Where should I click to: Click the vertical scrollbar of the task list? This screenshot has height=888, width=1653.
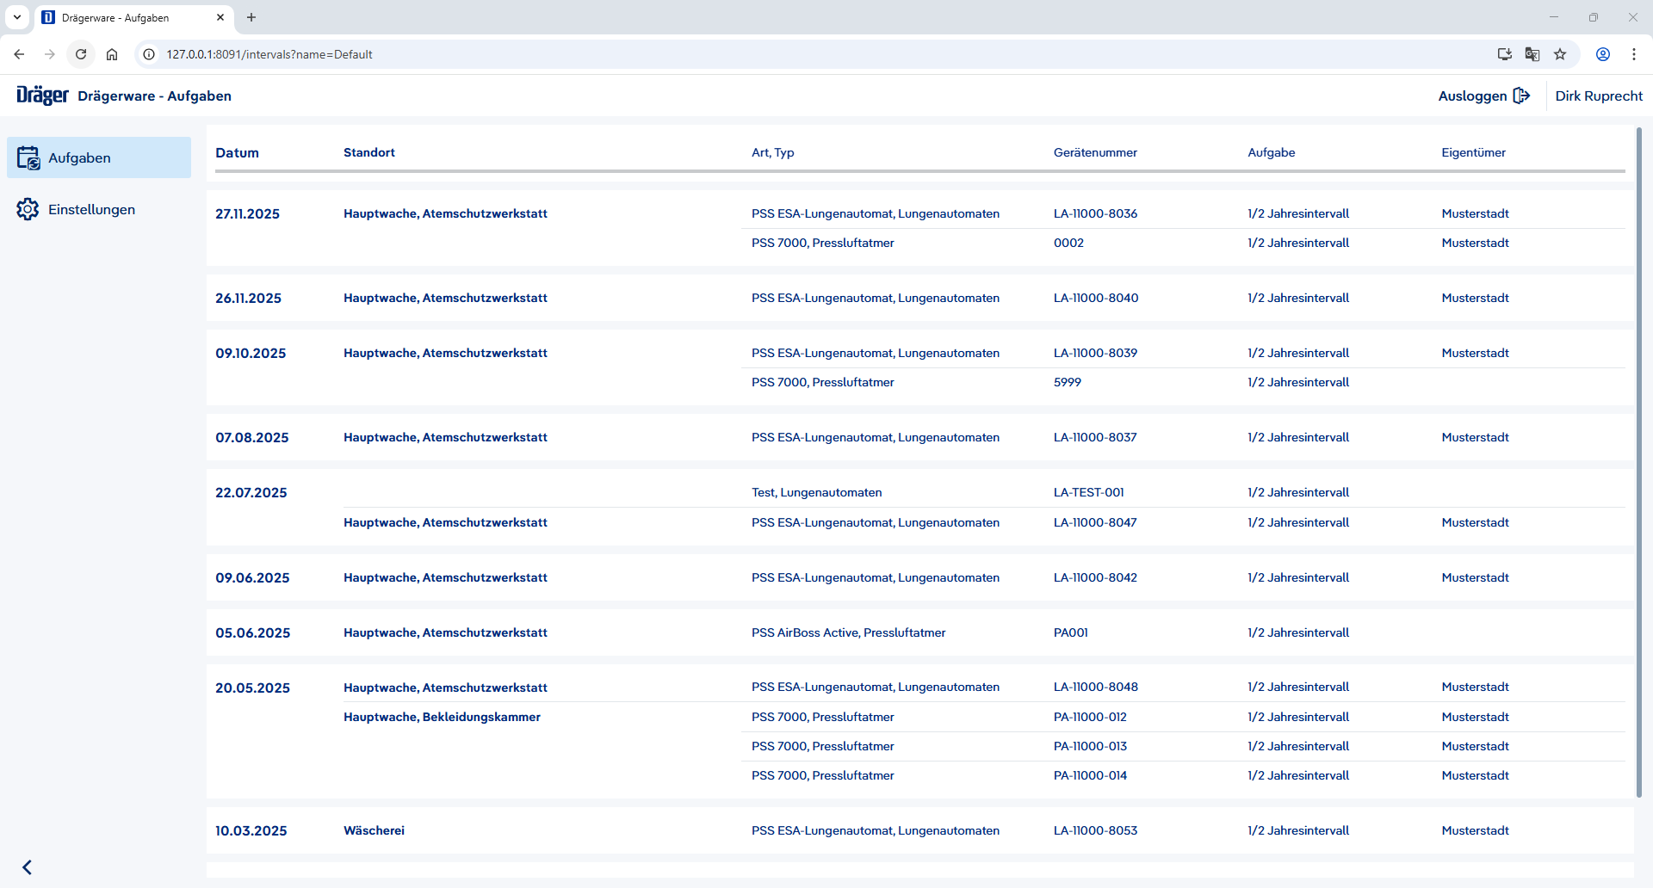1638,462
